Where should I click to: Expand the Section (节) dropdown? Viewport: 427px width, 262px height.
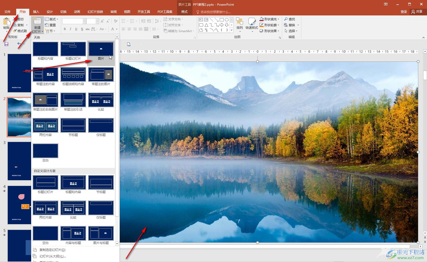pyautogui.click(x=50, y=31)
